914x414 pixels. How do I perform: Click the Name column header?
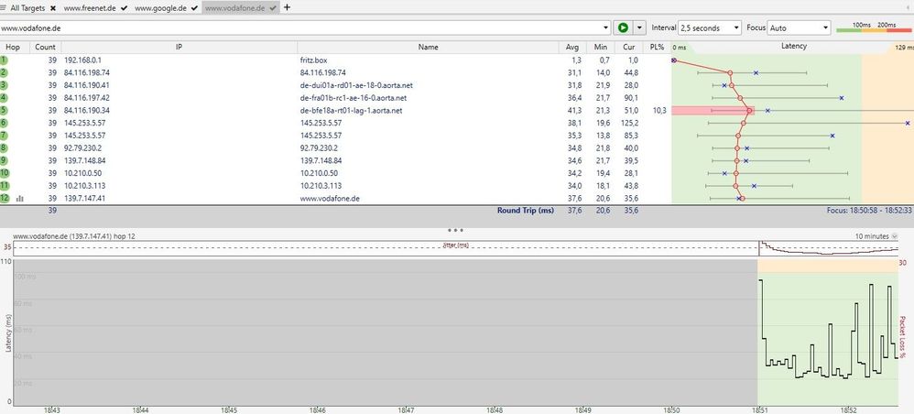[428, 48]
